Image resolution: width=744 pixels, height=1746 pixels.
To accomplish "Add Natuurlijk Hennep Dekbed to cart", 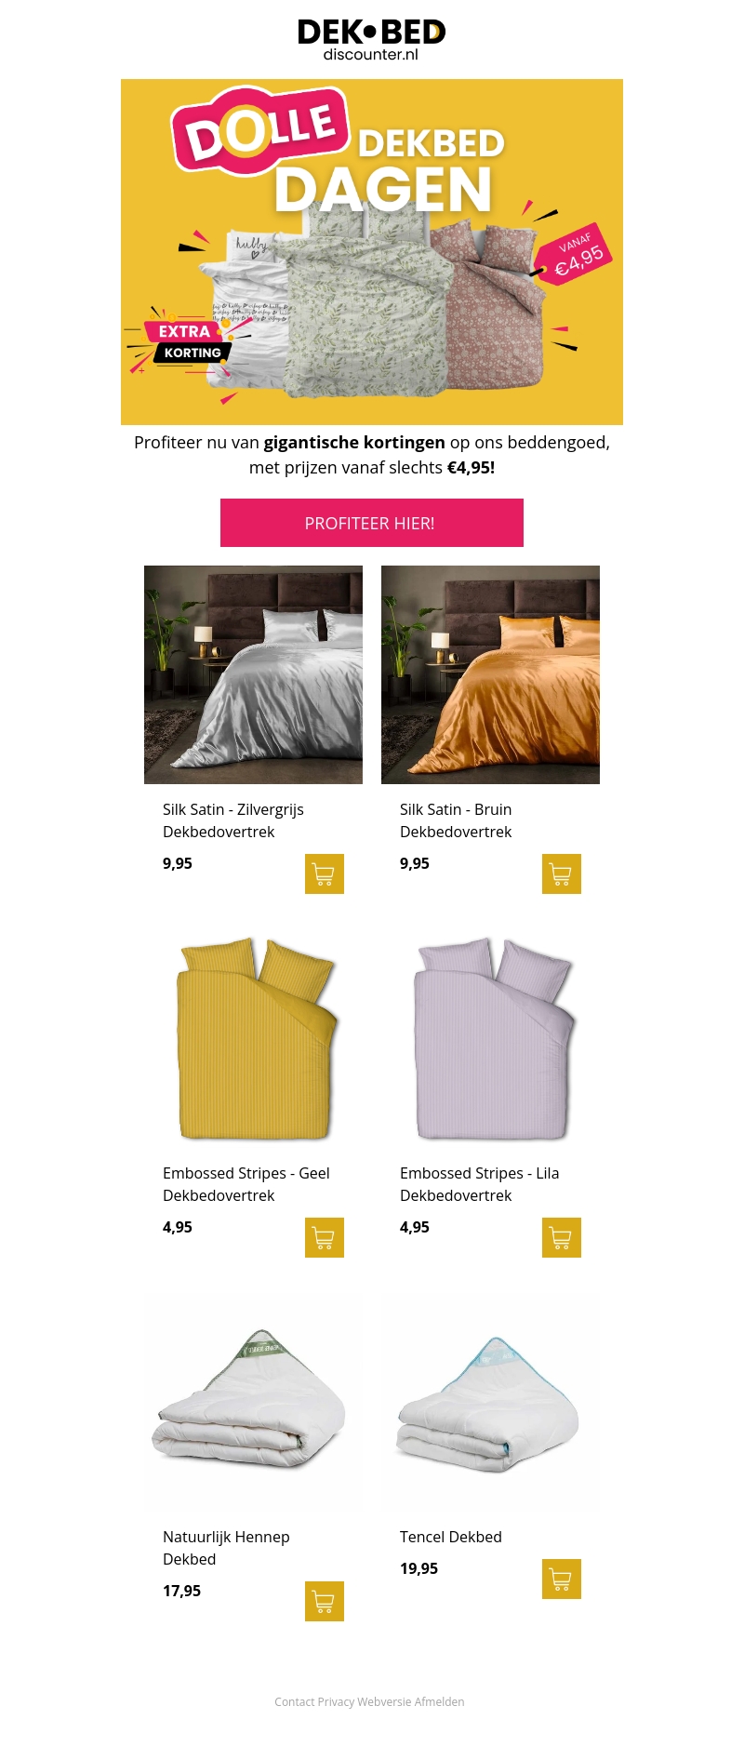I will pos(325,1601).
